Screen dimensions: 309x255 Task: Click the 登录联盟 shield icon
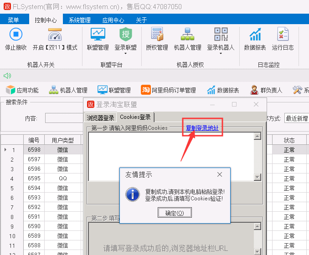tap(125, 34)
